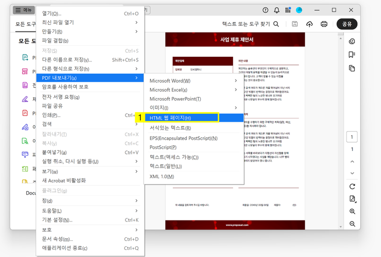Choose 파일 공유 menu item
The image size is (381, 257).
[90, 106]
